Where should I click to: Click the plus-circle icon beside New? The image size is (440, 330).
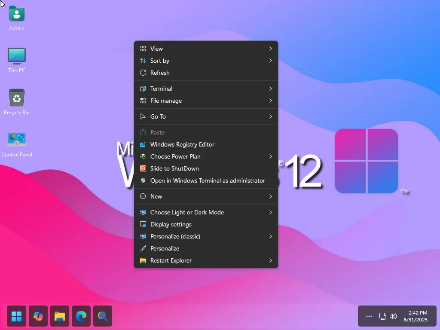(143, 196)
